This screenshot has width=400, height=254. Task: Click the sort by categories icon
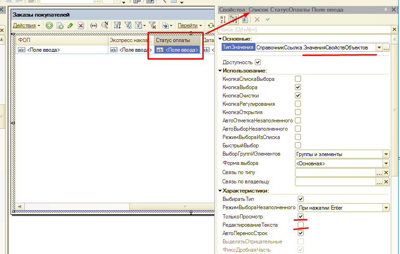point(233,19)
